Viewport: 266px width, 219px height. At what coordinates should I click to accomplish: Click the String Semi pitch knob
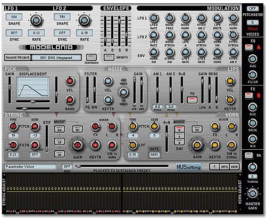pyautogui.click(x=35, y=126)
